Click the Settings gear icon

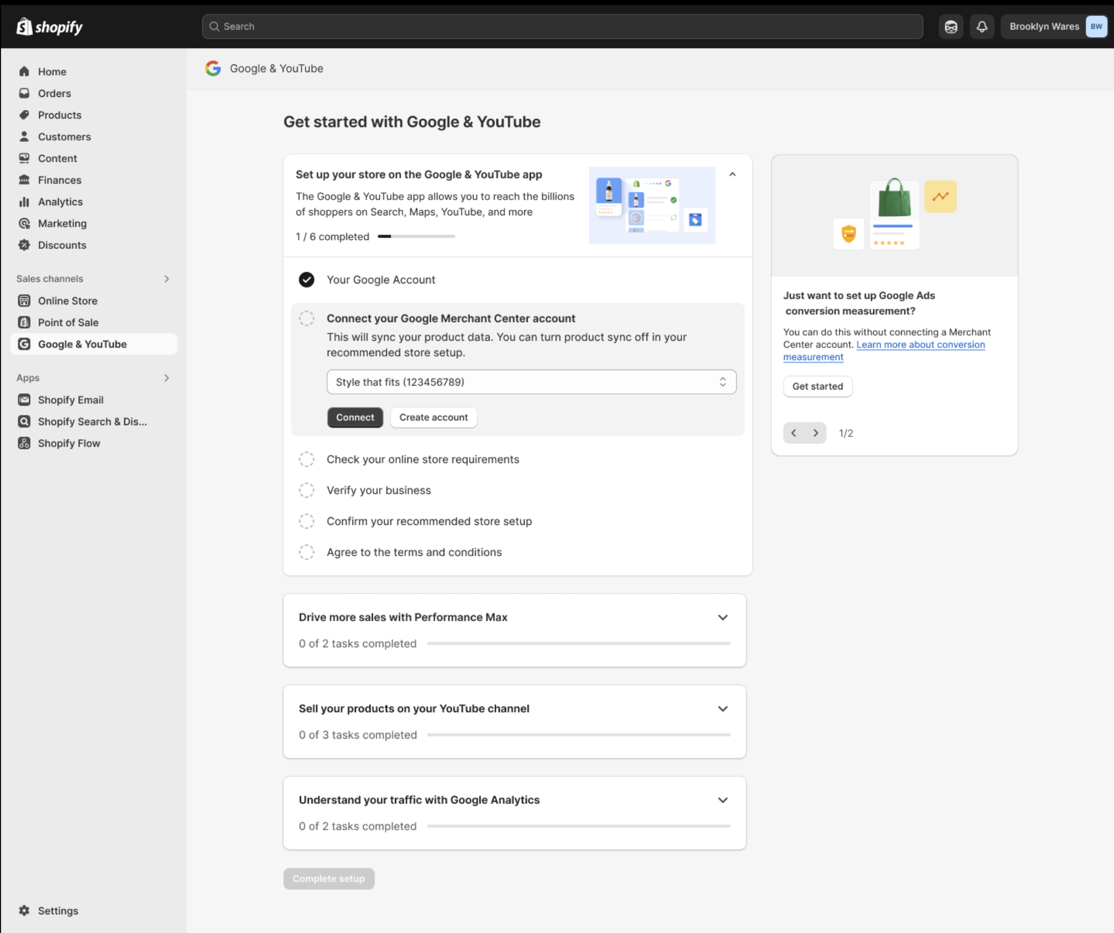click(24, 910)
